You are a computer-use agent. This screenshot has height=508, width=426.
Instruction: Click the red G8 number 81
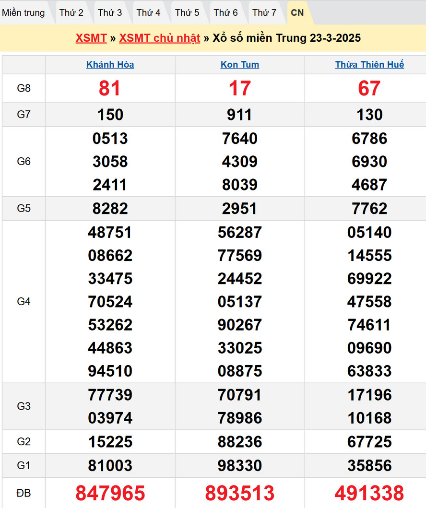click(x=110, y=88)
